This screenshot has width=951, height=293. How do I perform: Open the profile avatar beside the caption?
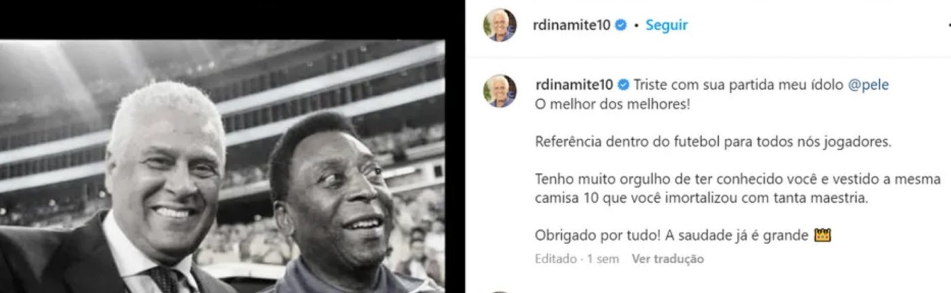tap(500, 91)
